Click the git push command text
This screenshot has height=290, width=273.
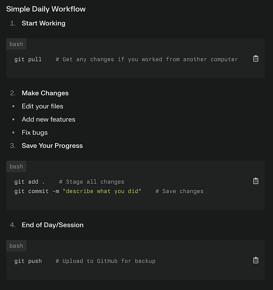coord(28,261)
